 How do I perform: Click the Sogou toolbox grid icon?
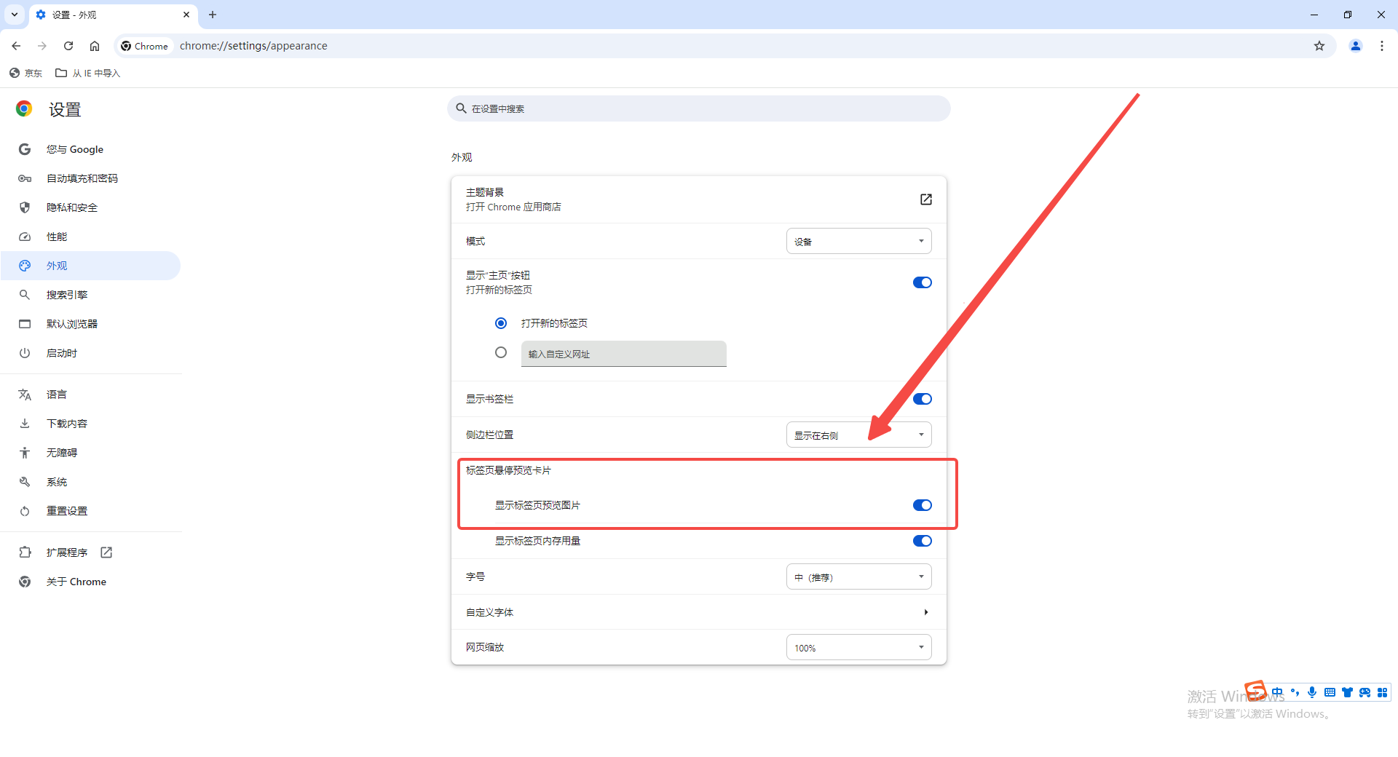click(1382, 692)
